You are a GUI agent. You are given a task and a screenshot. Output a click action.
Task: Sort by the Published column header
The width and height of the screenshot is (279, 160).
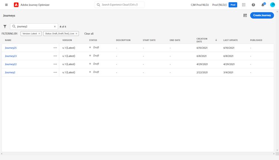click(256, 40)
